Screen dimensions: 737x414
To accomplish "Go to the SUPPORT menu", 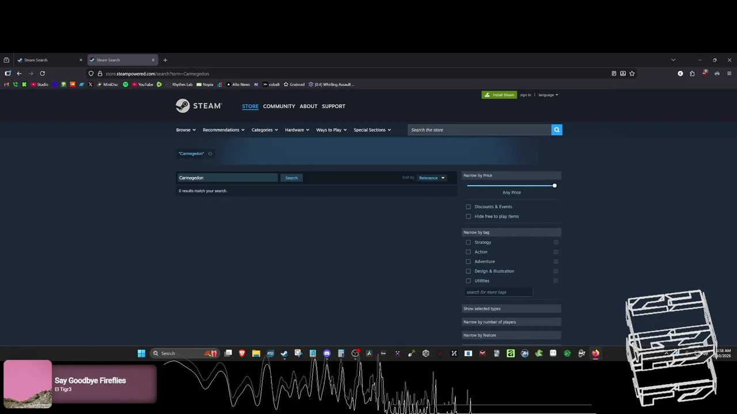I will [333, 106].
